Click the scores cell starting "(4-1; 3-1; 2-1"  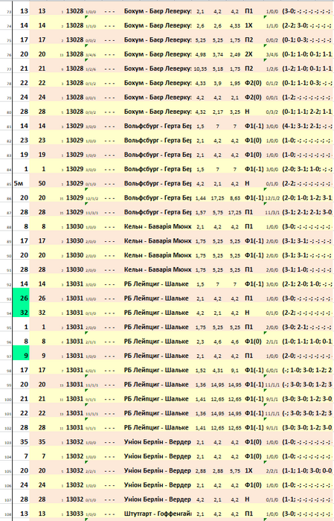pos(307,127)
